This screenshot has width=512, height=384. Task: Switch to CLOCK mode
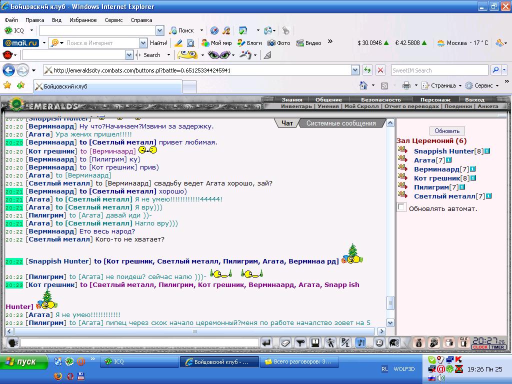(480, 347)
